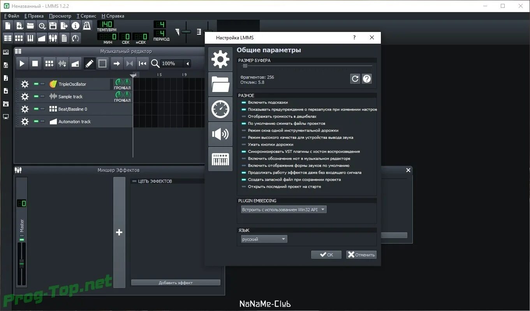Screen dimensions: 530x311
Task: Show the Beat+Bassline Editor icon
Action: pyautogui.click(x=19, y=38)
